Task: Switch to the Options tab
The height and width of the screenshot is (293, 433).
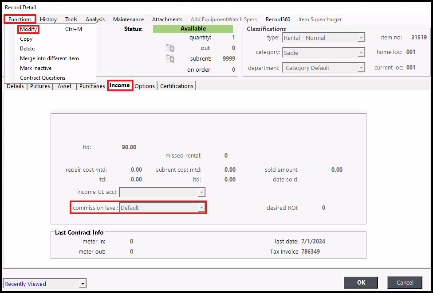Action: 145,86
